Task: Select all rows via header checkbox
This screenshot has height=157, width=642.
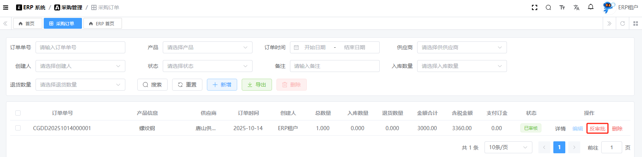Action: [18, 113]
